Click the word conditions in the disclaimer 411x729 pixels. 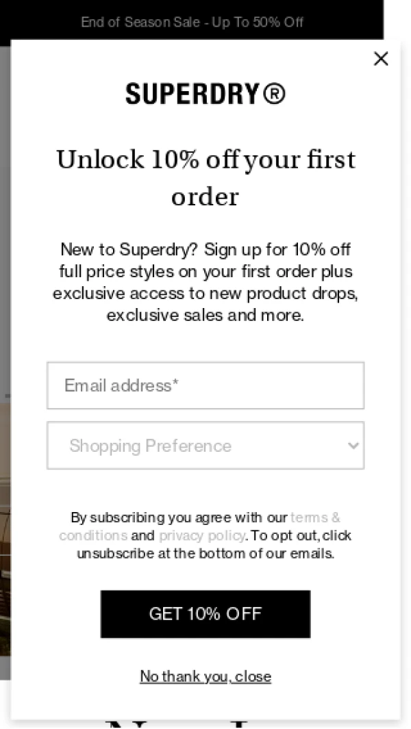point(93,535)
